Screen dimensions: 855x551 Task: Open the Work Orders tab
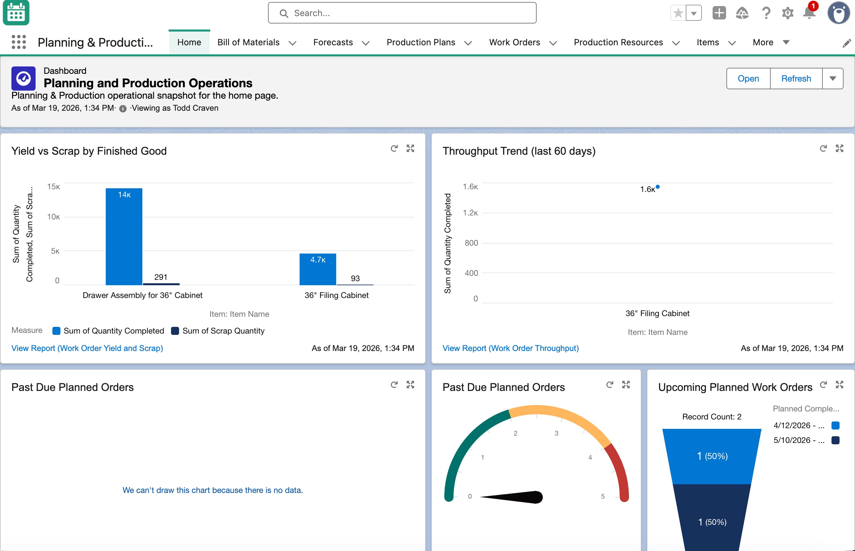tap(514, 42)
